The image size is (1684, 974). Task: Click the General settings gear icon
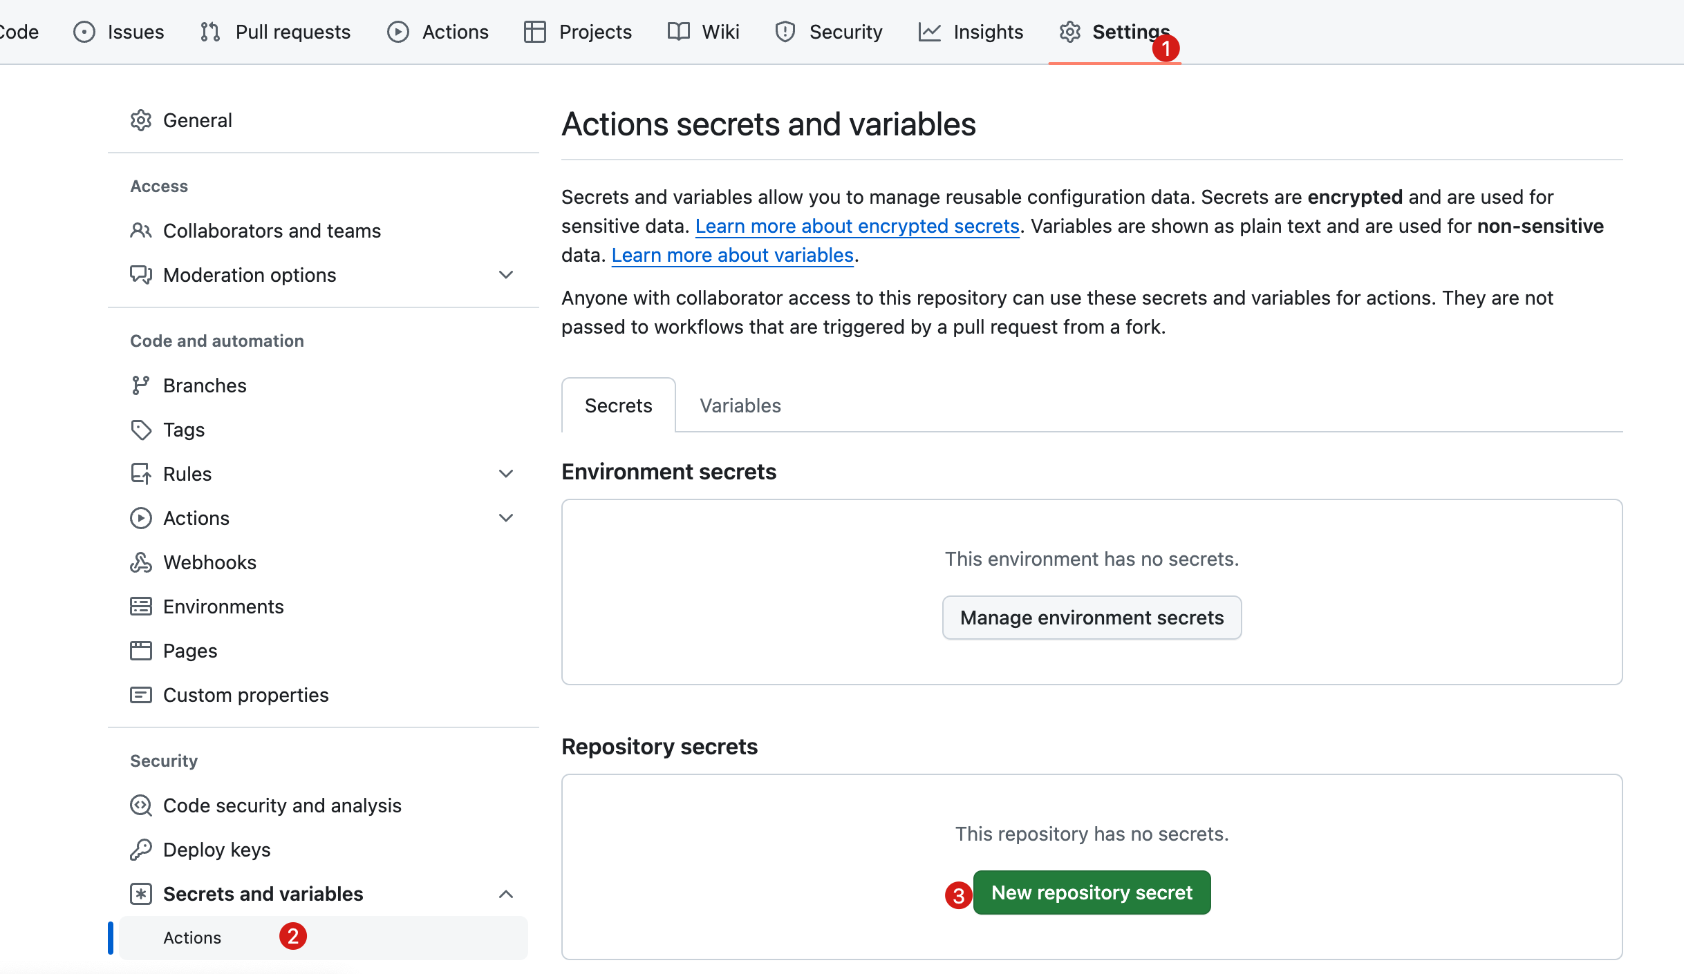click(141, 120)
